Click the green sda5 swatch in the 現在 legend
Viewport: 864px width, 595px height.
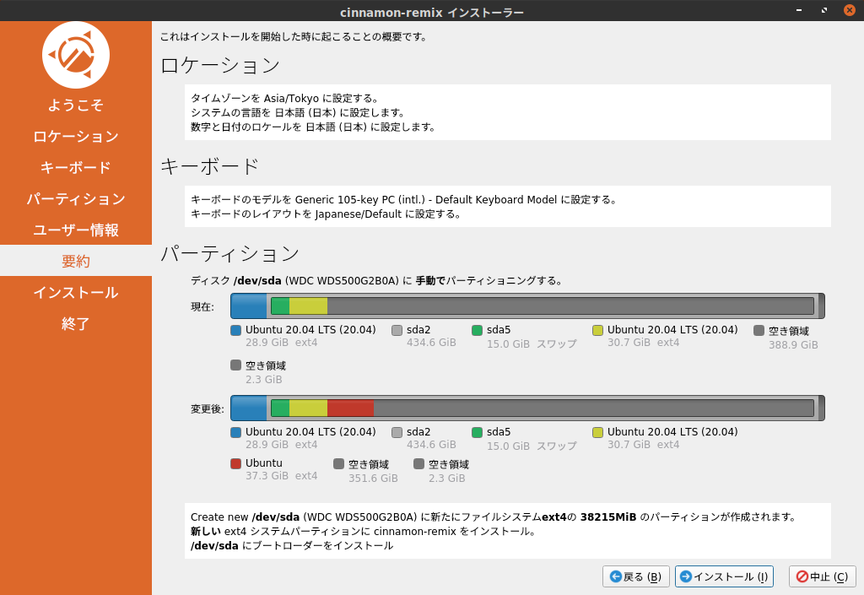[478, 331]
